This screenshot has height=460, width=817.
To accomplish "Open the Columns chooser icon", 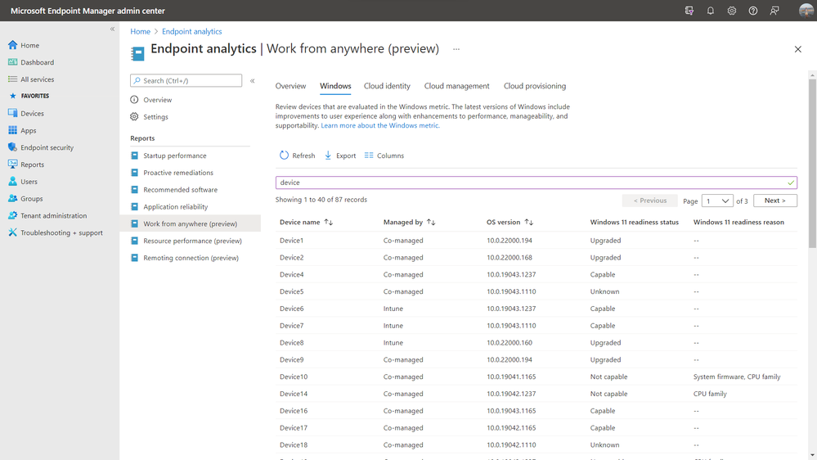I will pyautogui.click(x=369, y=156).
